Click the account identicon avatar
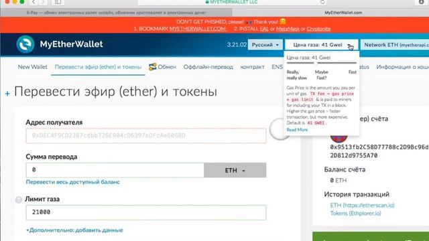 (x=339, y=138)
